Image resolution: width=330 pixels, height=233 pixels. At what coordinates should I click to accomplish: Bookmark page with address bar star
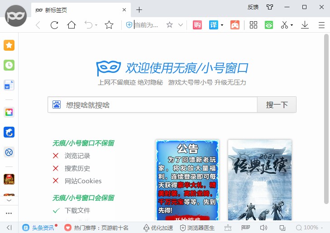(169, 25)
